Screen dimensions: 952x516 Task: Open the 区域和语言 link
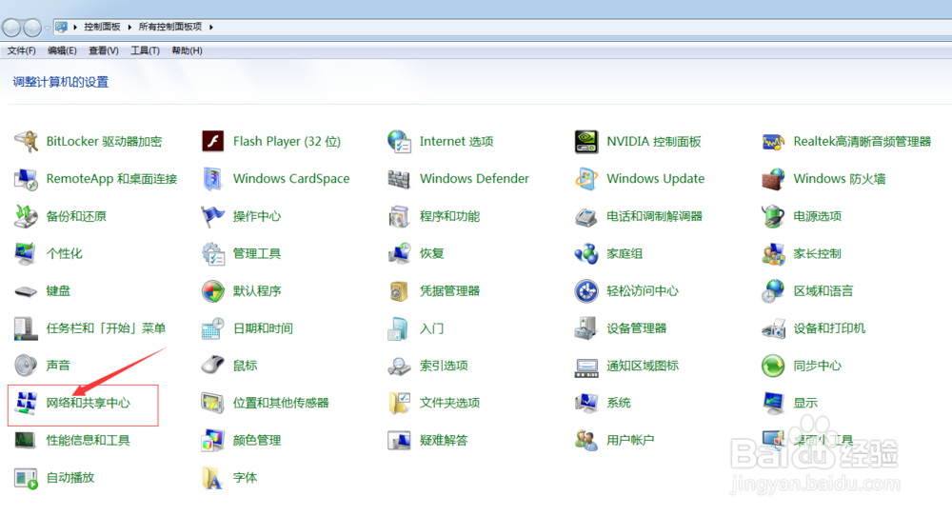[x=823, y=291]
